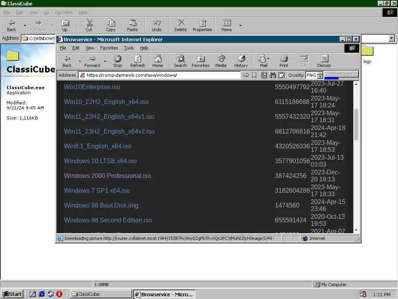Click the Mail toolbar icon

[263, 62]
